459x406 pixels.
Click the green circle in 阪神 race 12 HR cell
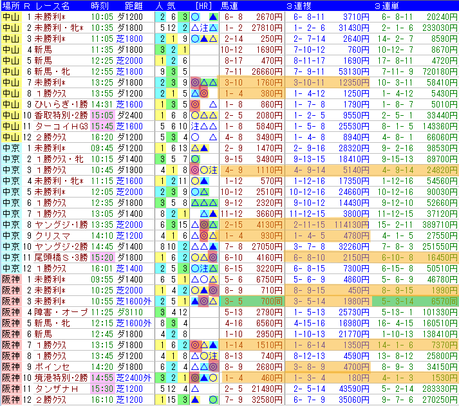pyautogui.click(x=213, y=400)
